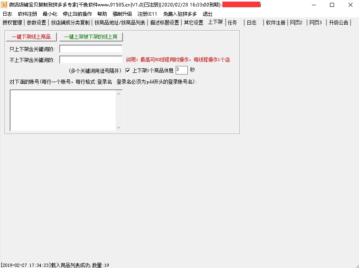The image size is (359, 268).
Task: Click the account list scrollbar down arrow
Action: pyautogui.click(x=118, y=128)
